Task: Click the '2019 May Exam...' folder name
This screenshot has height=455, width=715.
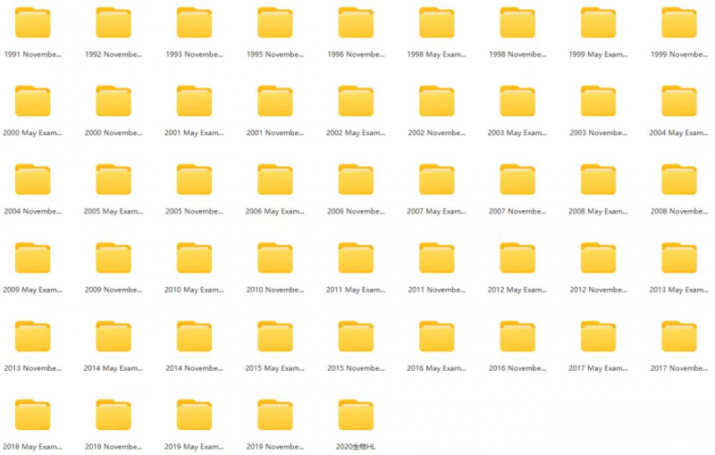Action: coord(194,446)
